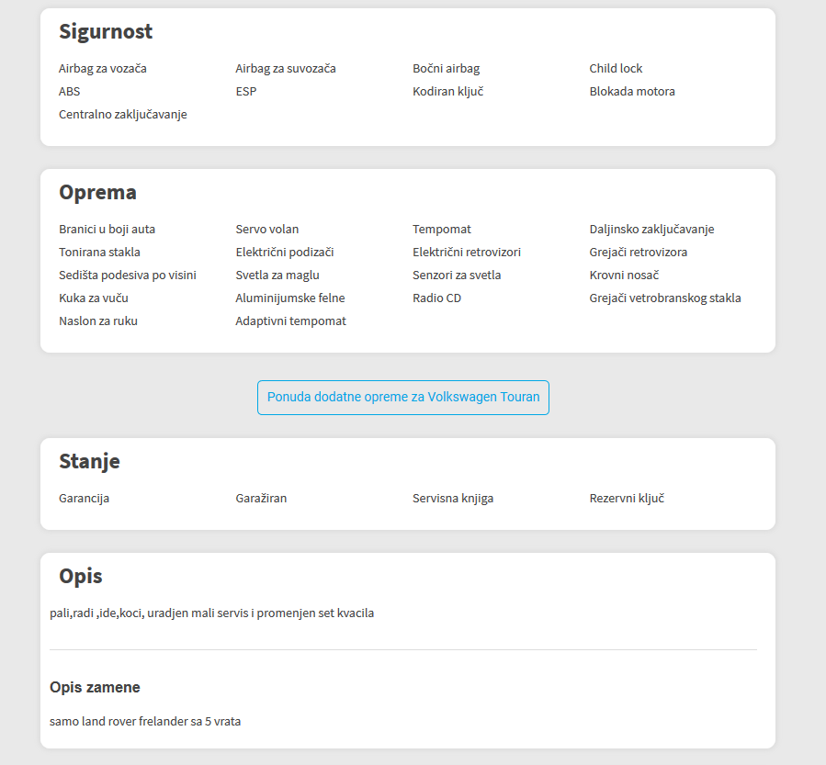Click the Adaptivni tempomat label
This screenshot has height=765, width=826.
tap(290, 321)
